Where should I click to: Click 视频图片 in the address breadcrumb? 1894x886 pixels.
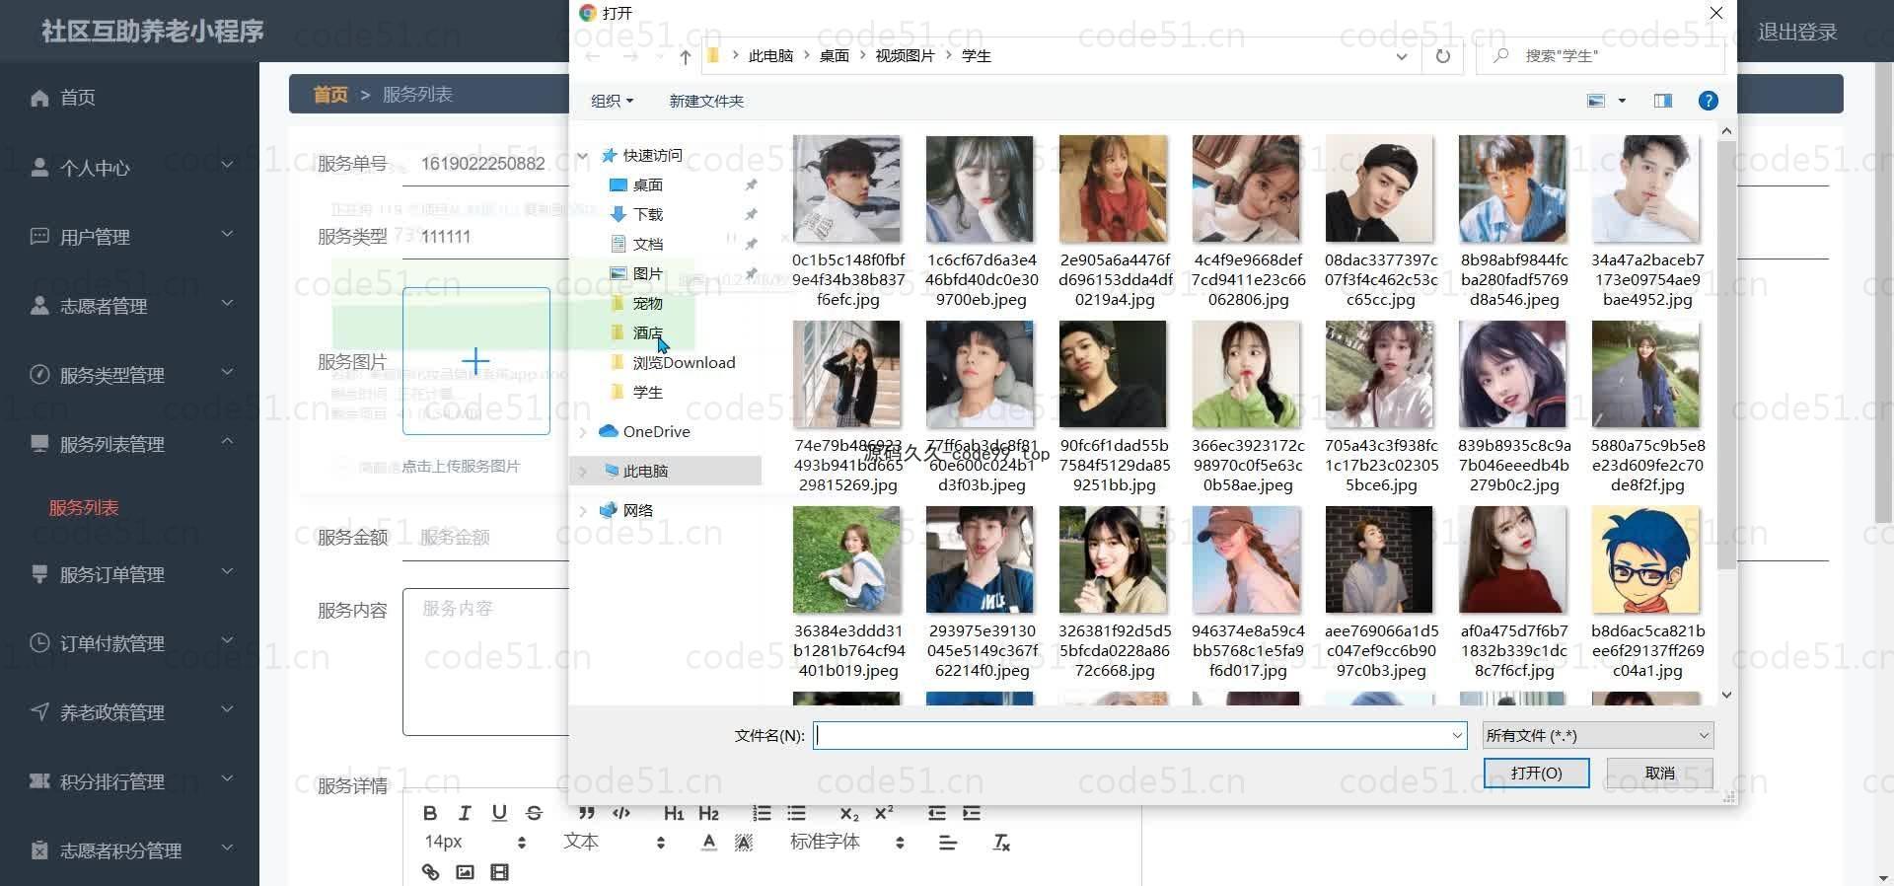tap(905, 56)
